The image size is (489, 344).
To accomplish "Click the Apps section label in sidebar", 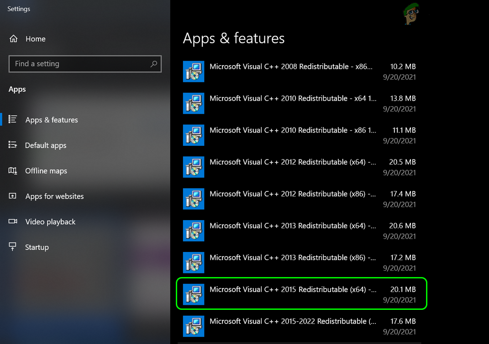I will click(x=17, y=89).
